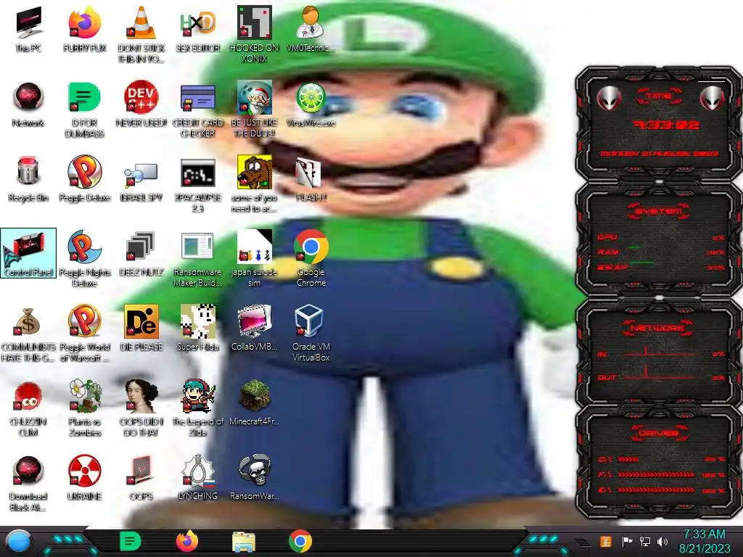This screenshot has height=557, width=743.
Task: Open the some of you need to ac dog icon
Action: pyautogui.click(x=255, y=183)
